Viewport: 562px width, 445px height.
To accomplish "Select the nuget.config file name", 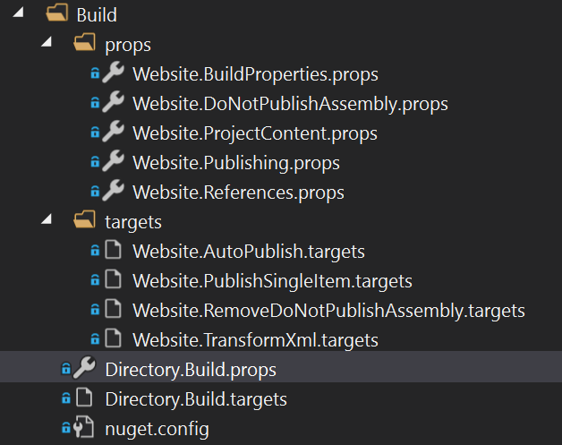I will pos(157,429).
